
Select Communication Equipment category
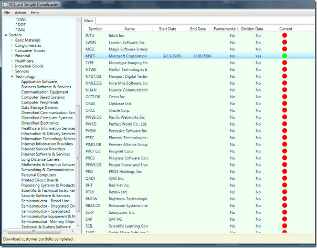[x=45, y=92]
